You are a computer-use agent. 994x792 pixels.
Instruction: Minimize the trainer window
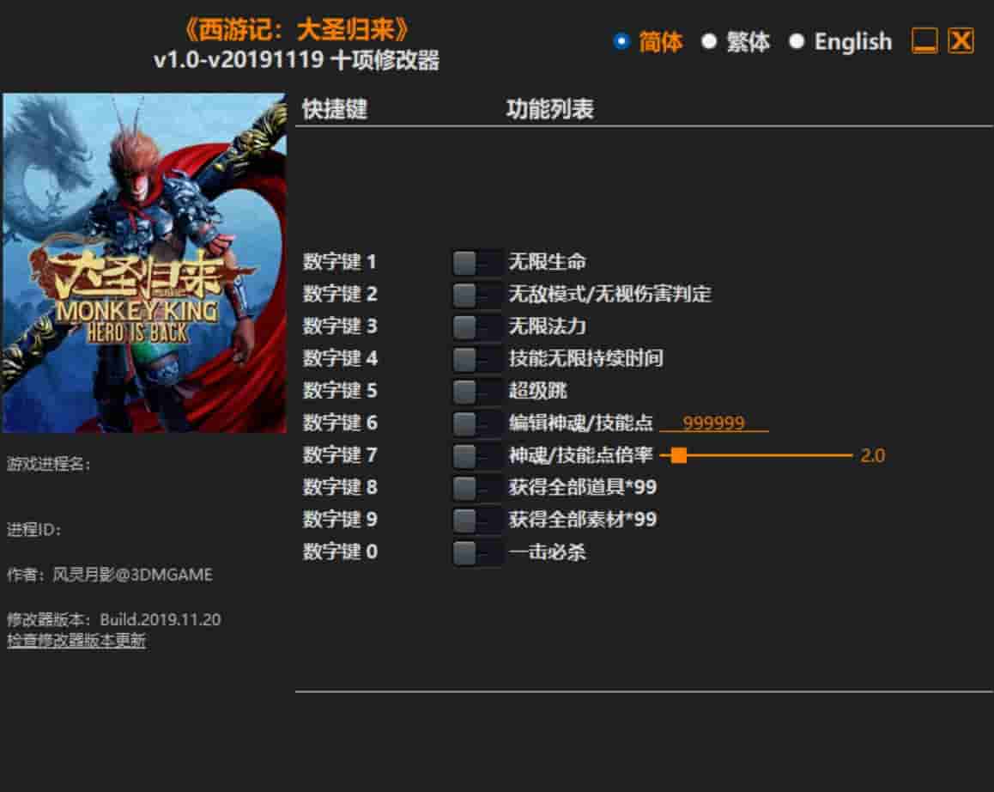pos(925,40)
